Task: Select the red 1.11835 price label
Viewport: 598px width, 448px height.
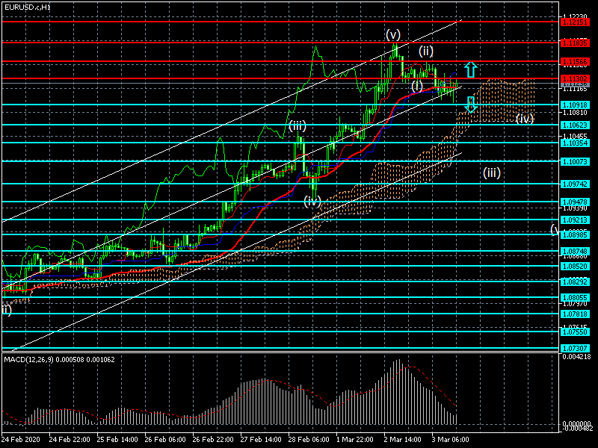Action: pos(575,43)
